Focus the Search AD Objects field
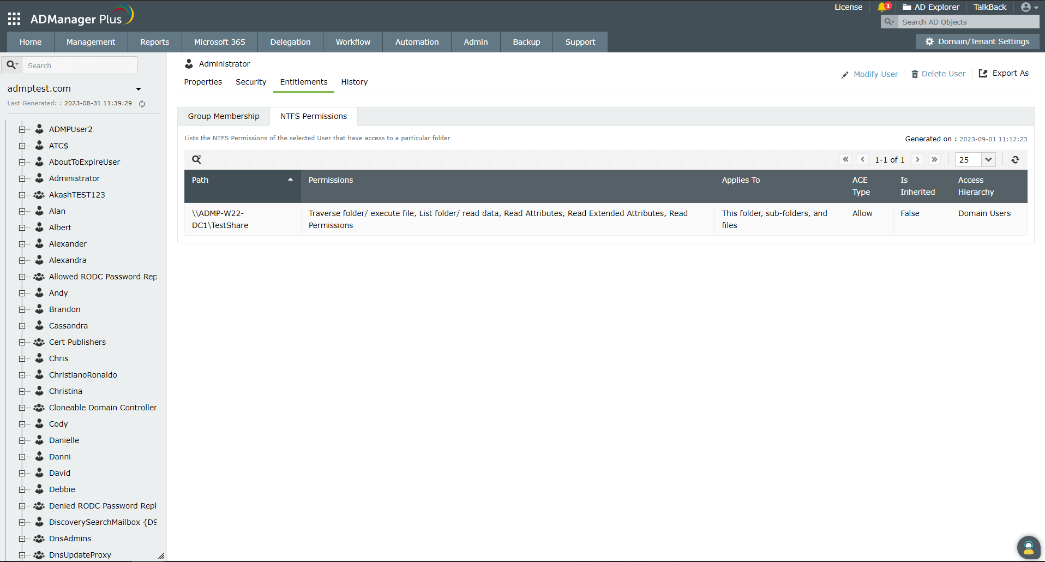This screenshot has width=1045, height=562. [x=969, y=22]
